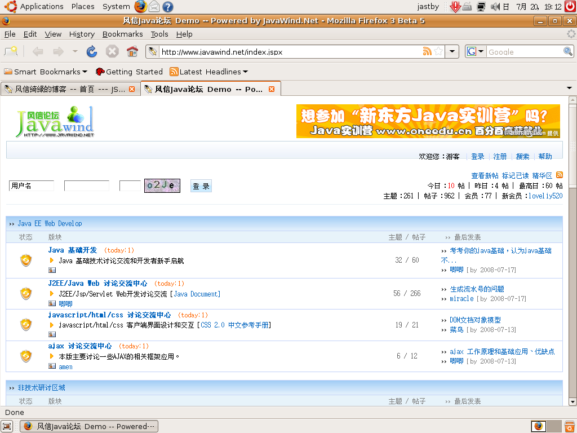This screenshot has width=577, height=433.
Task: Open the search engine selector dropdown
Action: [x=475, y=52]
